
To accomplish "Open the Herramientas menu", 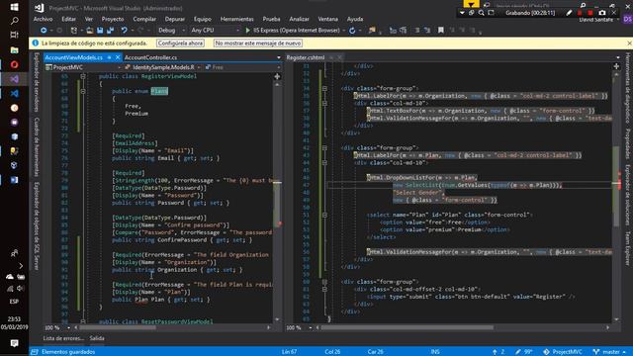I will pyautogui.click(x=237, y=19).
